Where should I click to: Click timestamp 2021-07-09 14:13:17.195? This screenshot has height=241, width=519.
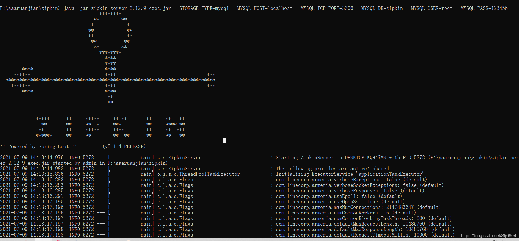coord(32,202)
